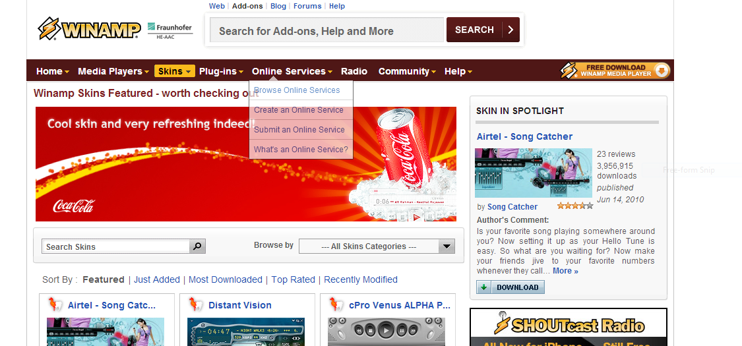Image resolution: width=742 pixels, height=346 pixels.
Task: Select Browse Online Services menu entry
Action: [x=301, y=90]
